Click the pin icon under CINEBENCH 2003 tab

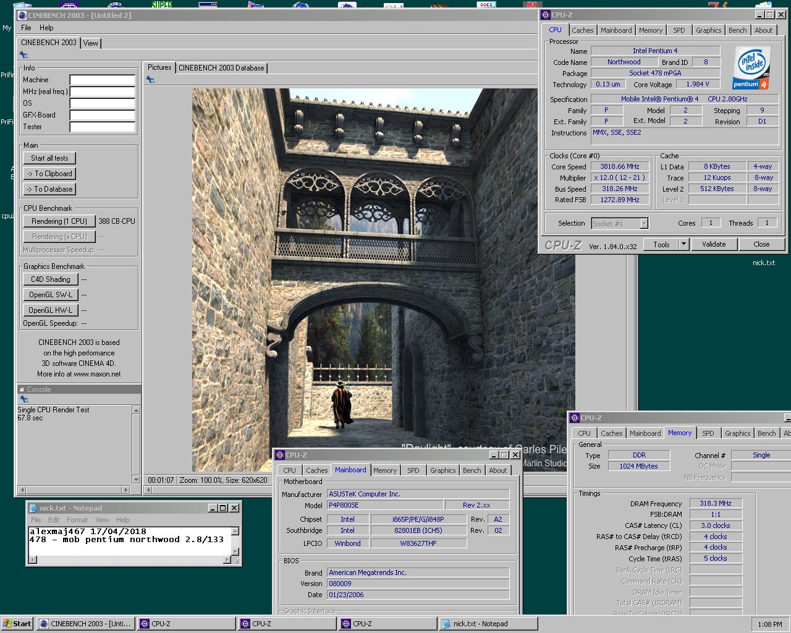point(23,56)
